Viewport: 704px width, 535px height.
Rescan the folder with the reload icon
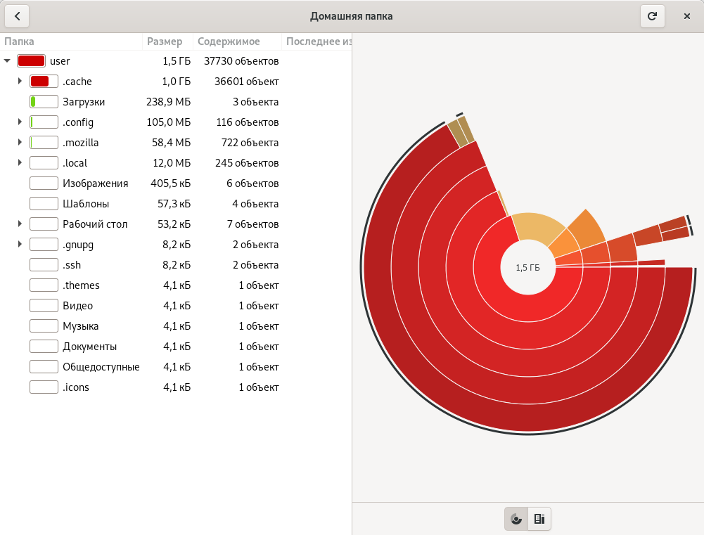coord(652,16)
